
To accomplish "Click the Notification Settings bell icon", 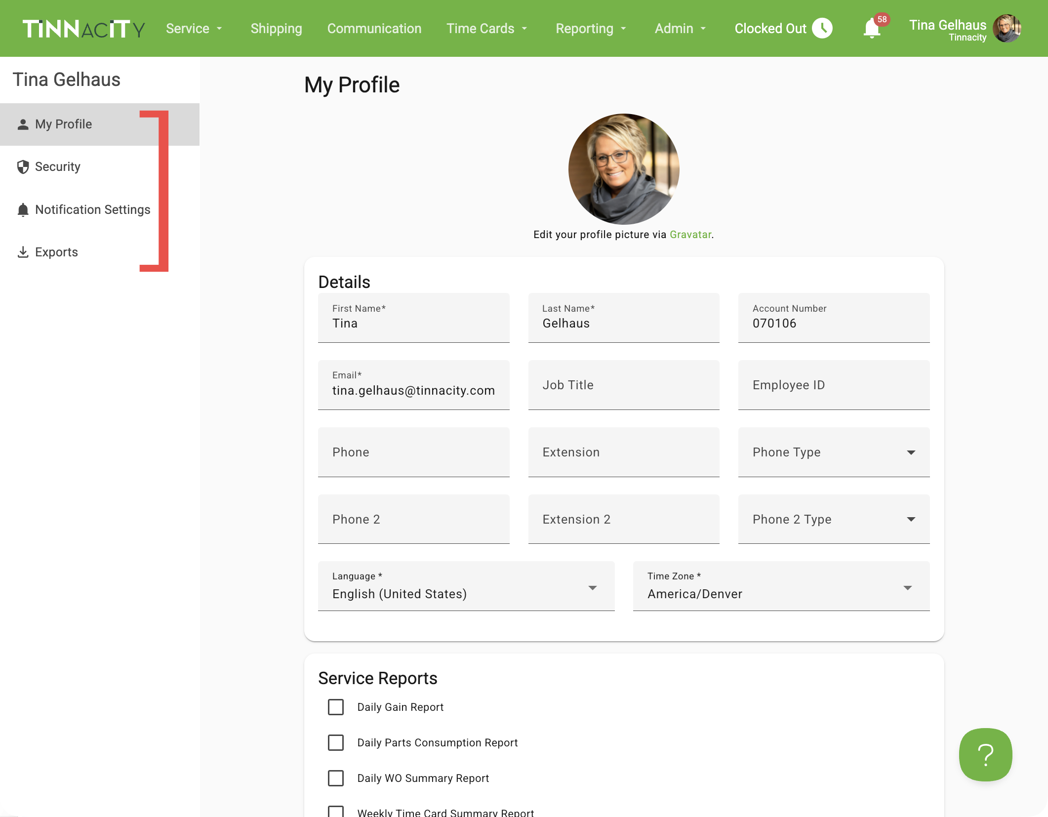I will click(23, 210).
